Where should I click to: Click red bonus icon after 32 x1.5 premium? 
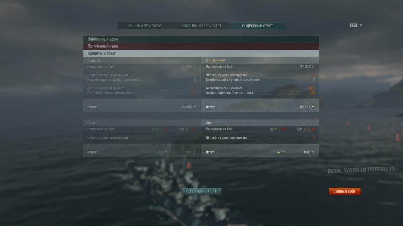click(x=283, y=129)
